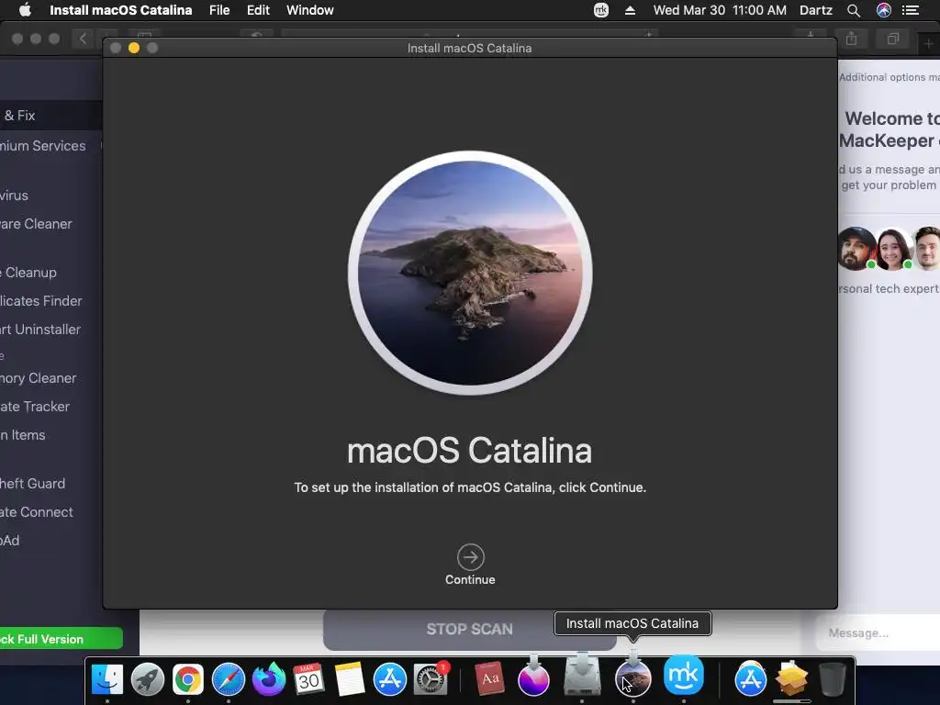Open the Apple menu
The image size is (940, 705).
tap(25, 10)
